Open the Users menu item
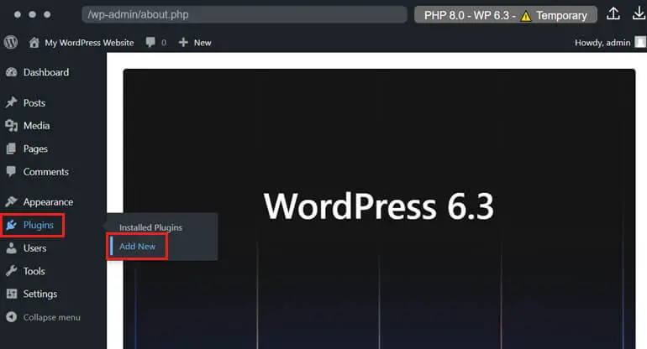The height and width of the screenshot is (349, 647). point(34,248)
